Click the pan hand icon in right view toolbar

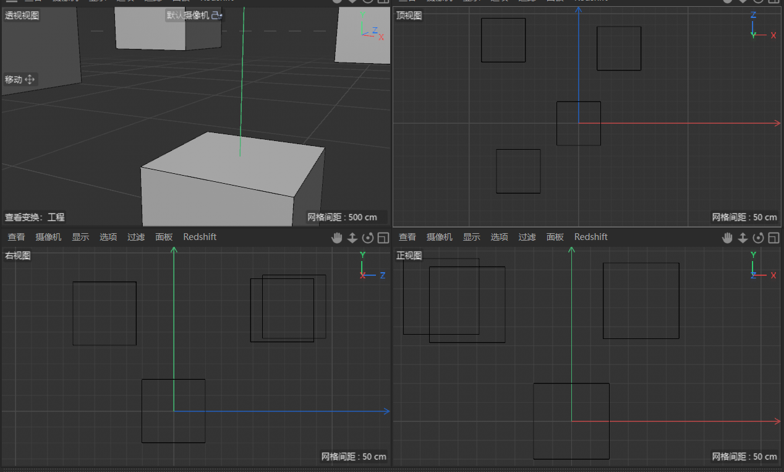tap(337, 238)
